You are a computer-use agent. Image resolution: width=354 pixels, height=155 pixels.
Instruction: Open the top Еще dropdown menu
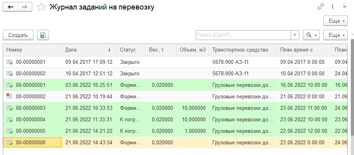click(335, 21)
